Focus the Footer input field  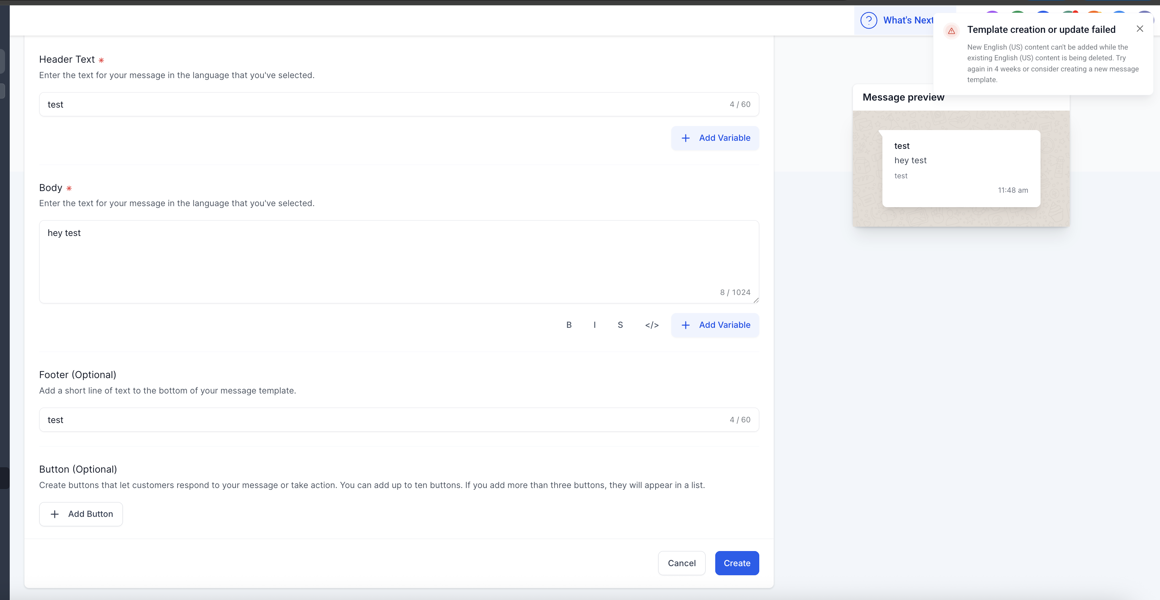tap(383, 420)
